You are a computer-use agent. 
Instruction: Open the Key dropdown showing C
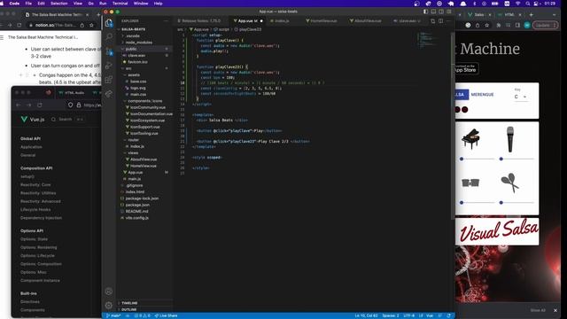[x=520, y=97]
